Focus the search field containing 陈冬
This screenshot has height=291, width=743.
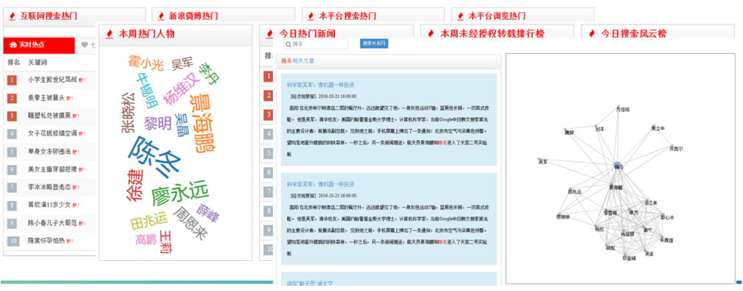[x=316, y=44]
